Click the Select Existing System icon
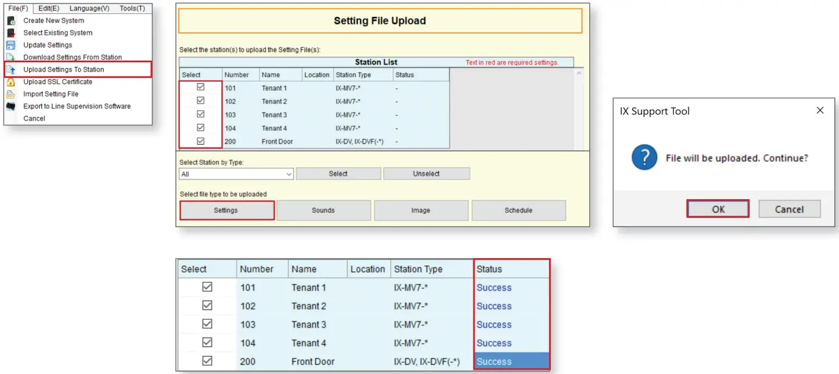Image resolution: width=839 pixels, height=374 pixels. [x=10, y=33]
